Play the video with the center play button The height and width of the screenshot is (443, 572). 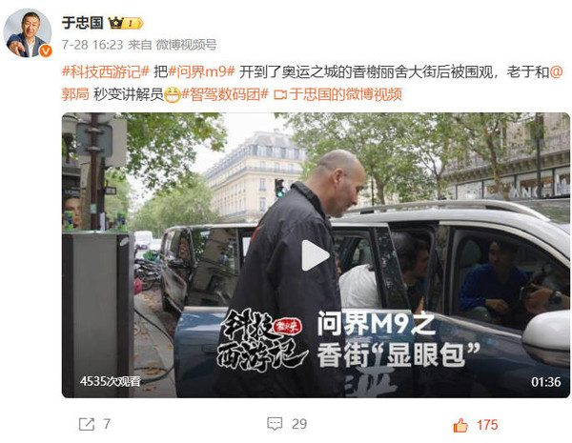click(316, 255)
